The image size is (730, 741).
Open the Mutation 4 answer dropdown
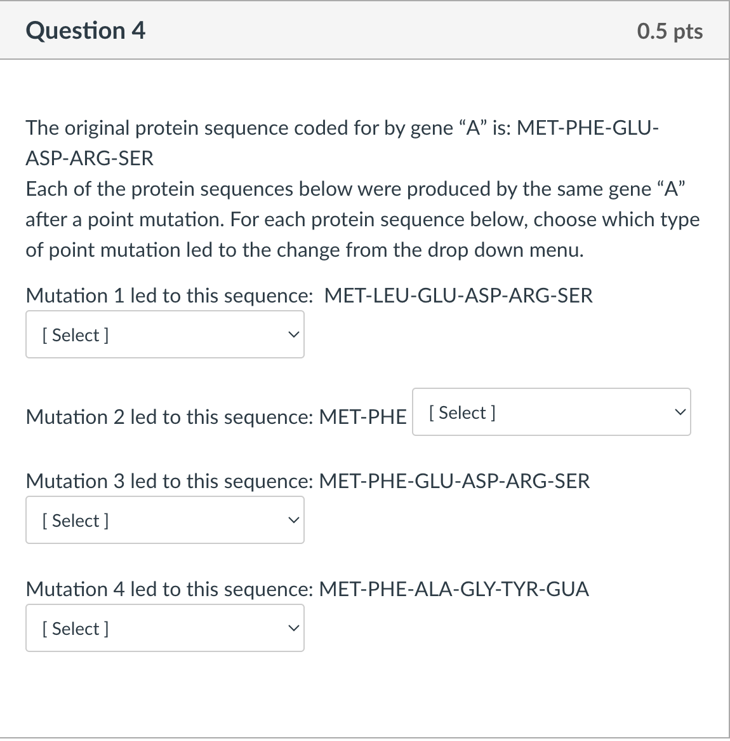point(165,628)
